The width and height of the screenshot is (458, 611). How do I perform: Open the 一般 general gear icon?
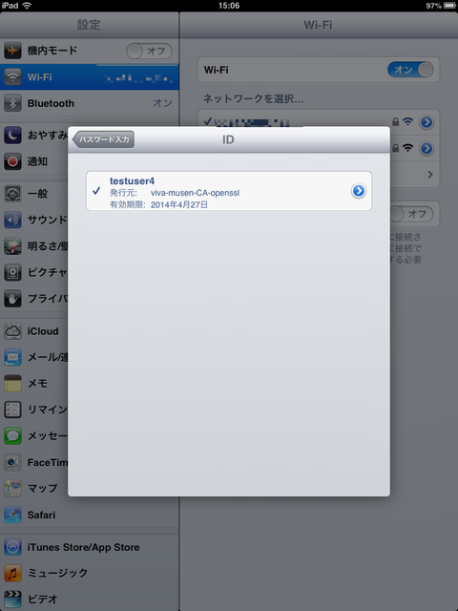coord(12,193)
